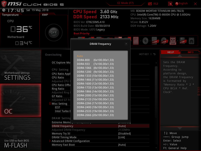This screenshot has width=201, height=151.
Task: Select DDR4-2666 (20x100.00x1.33)
Action: tap(95, 115)
